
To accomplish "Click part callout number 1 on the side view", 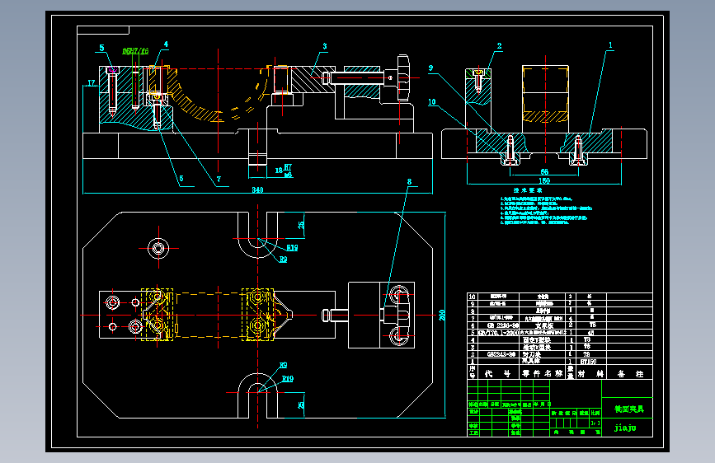I will pyautogui.click(x=610, y=45).
